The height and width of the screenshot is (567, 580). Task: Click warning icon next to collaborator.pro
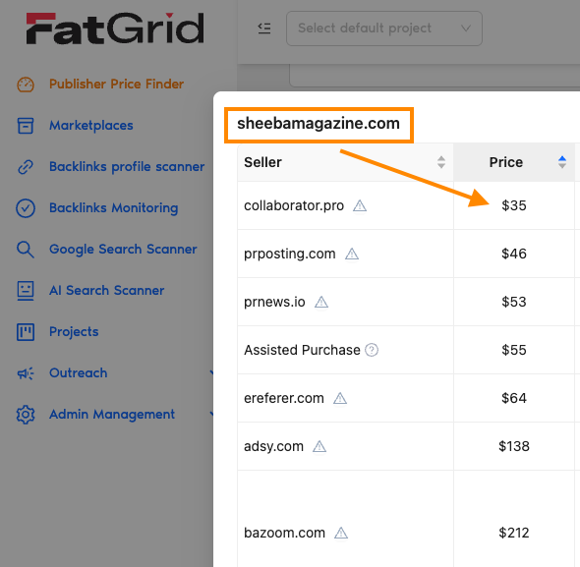pyautogui.click(x=360, y=205)
